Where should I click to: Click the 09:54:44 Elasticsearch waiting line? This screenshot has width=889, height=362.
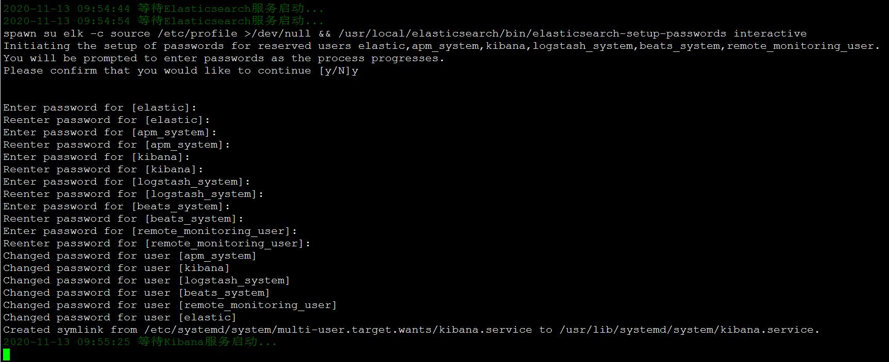[x=164, y=9]
